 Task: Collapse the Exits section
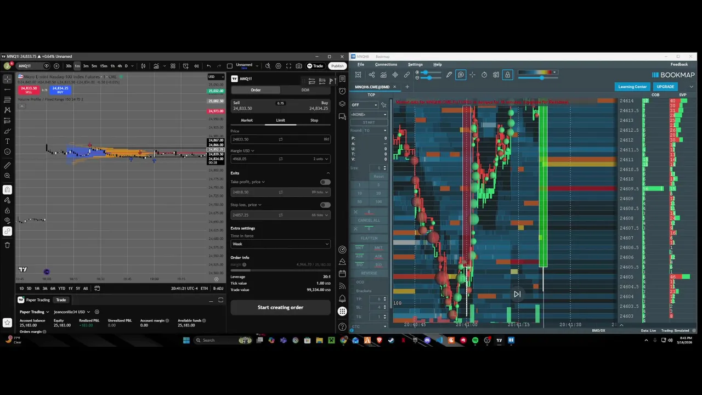click(328, 173)
